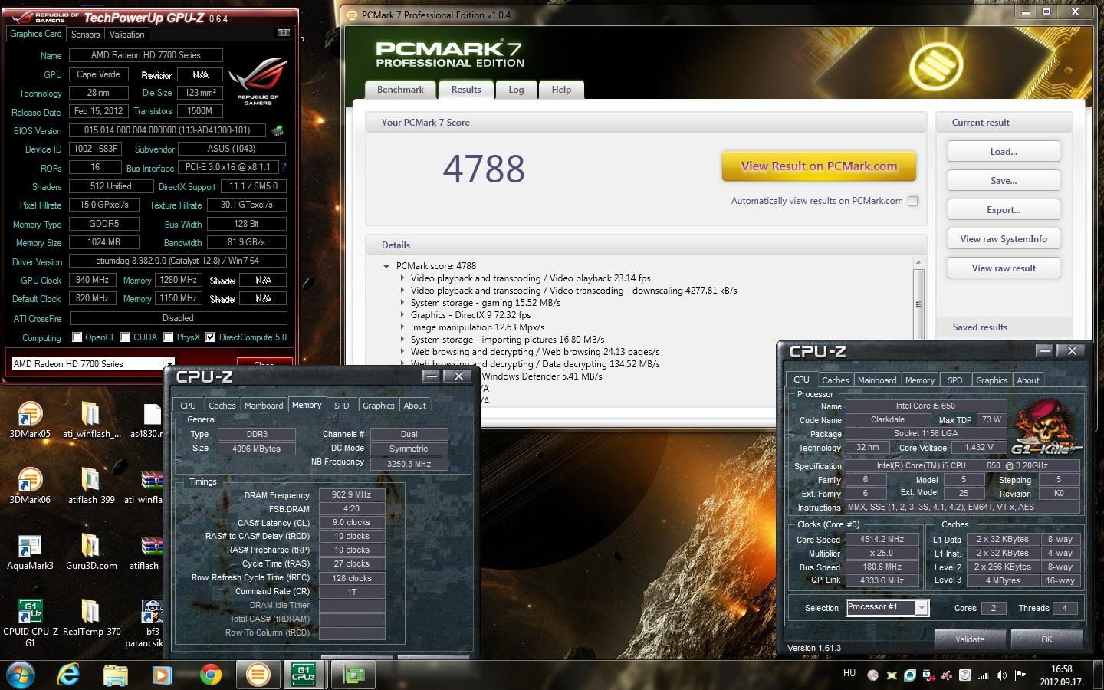The width and height of the screenshot is (1104, 690).
Task: Toggle the DirectCompute 5.0 checkbox
Action: [210, 337]
